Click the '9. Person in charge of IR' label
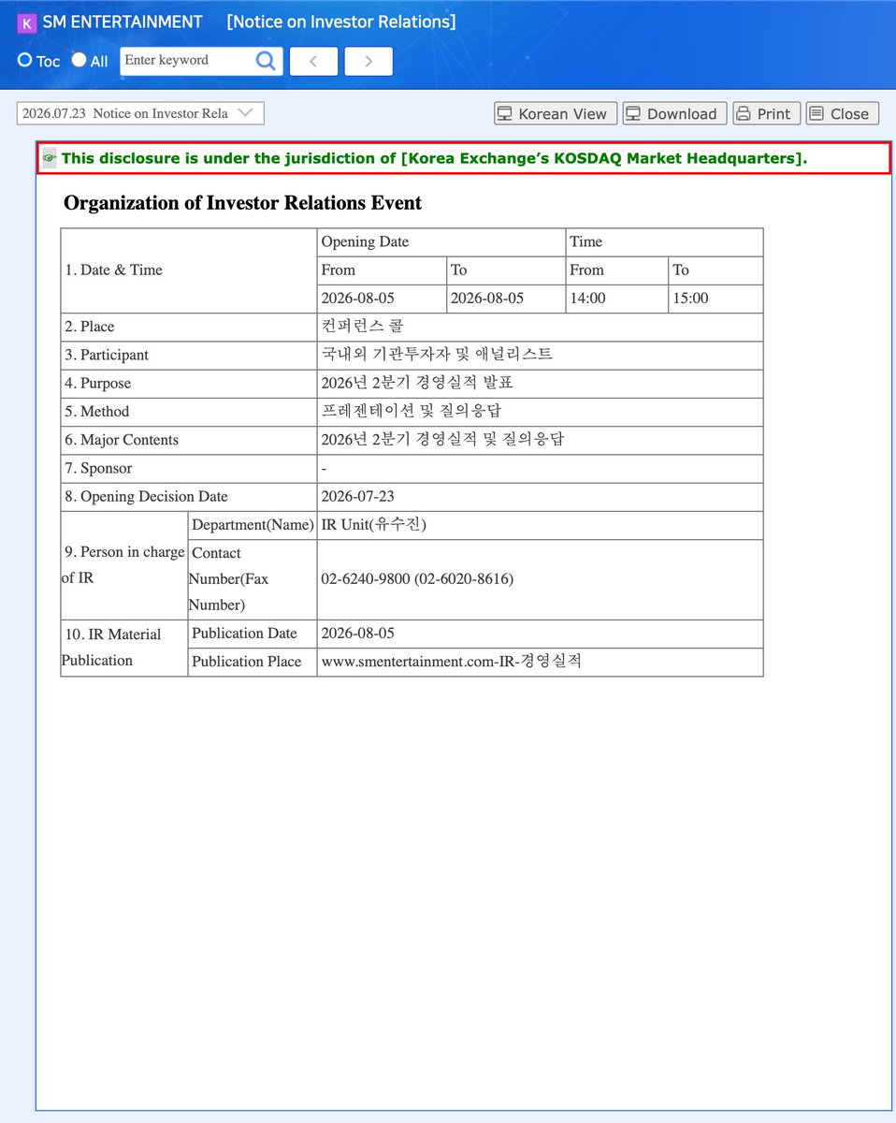This screenshot has height=1123, width=896. (124, 565)
